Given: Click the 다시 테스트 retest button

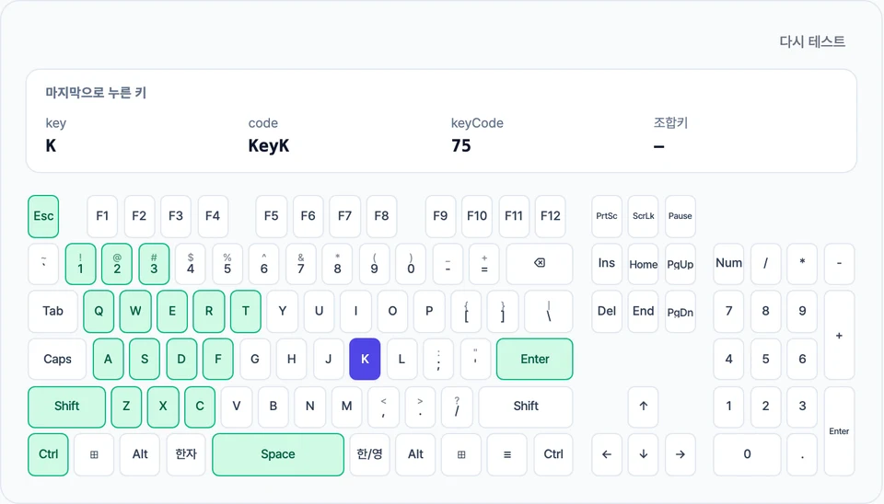Looking at the screenshot, I should coord(812,41).
